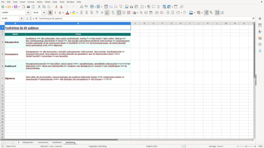Expand the formula bar arrow
Viewport: 264px width, 148px height.
pyautogui.click(x=253, y=18)
